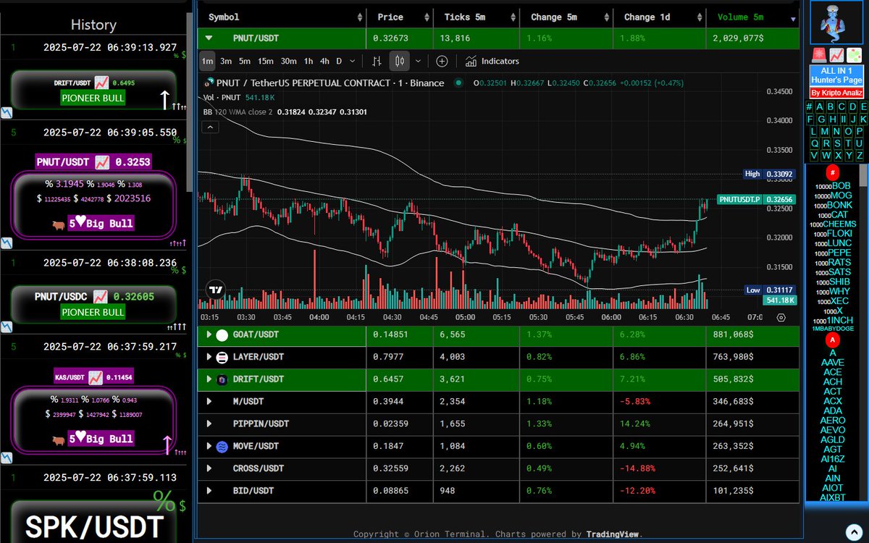The image size is (869, 543).
Task: Click chart icon beside DRIFT/USDT in History
Action: click(x=101, y=83)
